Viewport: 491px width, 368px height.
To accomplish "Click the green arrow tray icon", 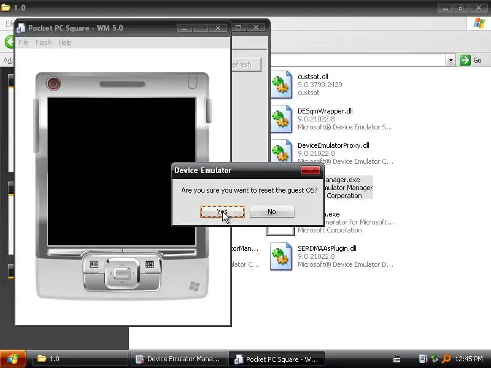I will [435, 359].
